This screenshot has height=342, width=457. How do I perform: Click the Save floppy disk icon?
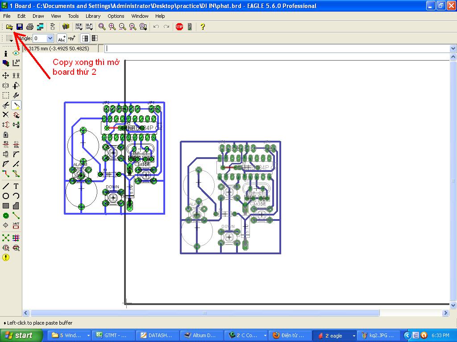[x=20, y=27]
